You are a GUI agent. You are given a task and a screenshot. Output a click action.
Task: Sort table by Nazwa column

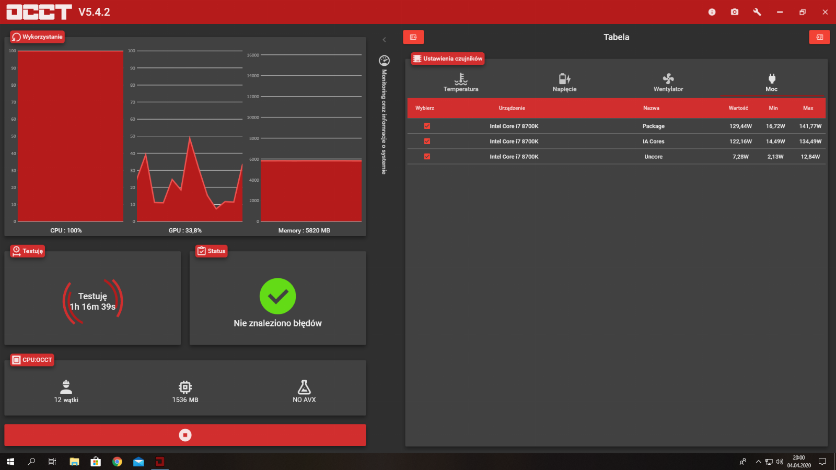tap(651, 108)
